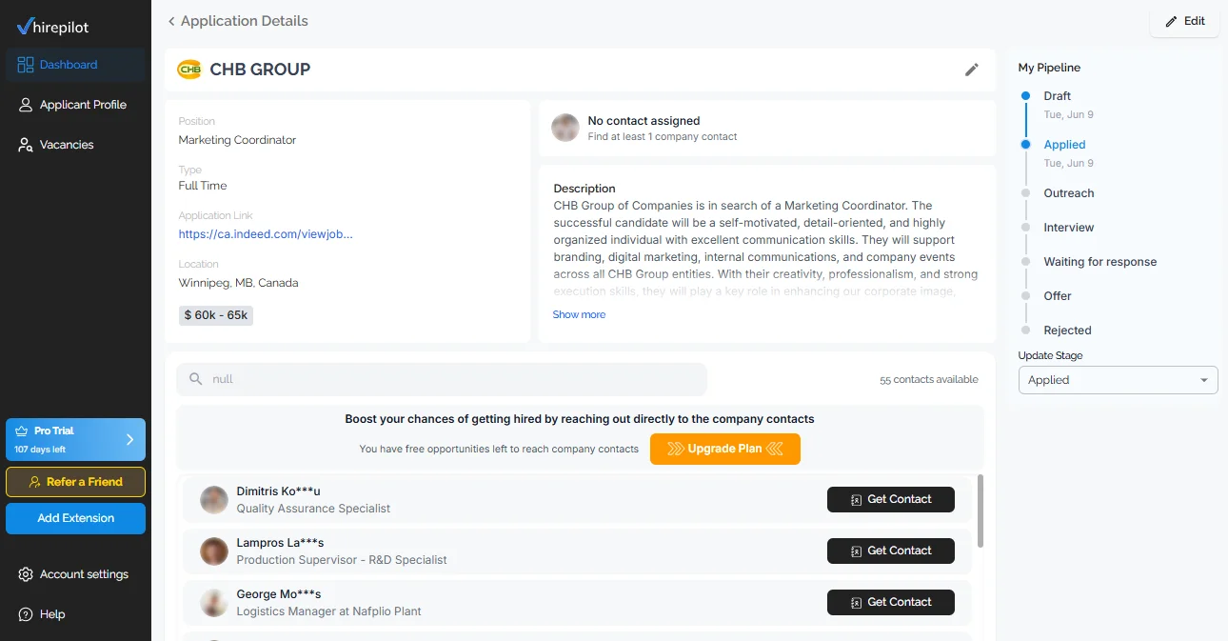
Task: Get contact for Lampros La***s
Action: [x=891, y=551]
